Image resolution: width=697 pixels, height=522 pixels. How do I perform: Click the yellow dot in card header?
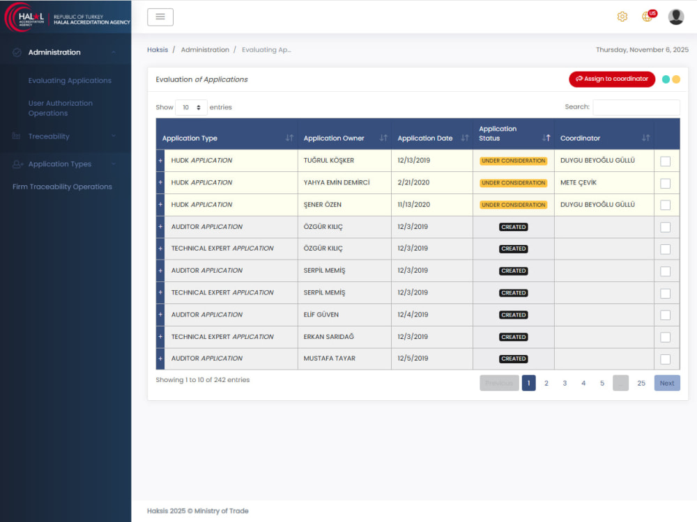(675, 79)
